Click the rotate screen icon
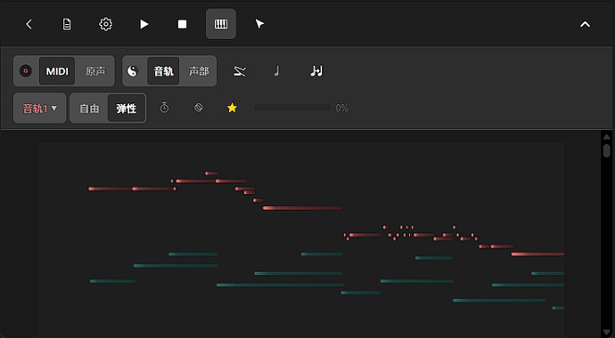The height and width of the screenshot is (338, 615). [199, 108]
